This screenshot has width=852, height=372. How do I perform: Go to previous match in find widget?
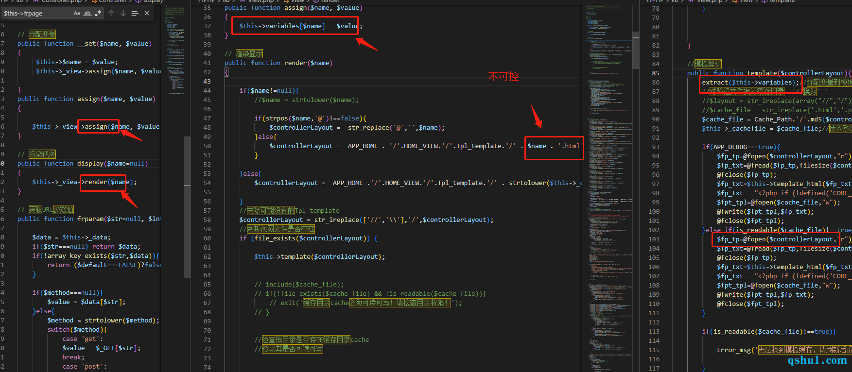coord(111,13)
